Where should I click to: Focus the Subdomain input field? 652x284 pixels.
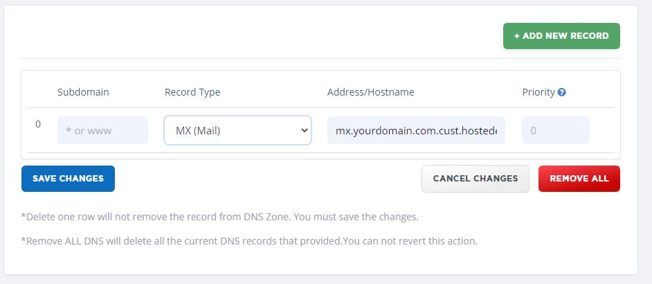pos(102,130)
